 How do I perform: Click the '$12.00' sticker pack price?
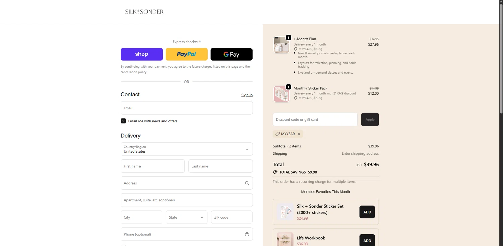[x=373, y=93]
